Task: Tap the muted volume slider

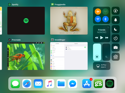Action: [106, 52]
